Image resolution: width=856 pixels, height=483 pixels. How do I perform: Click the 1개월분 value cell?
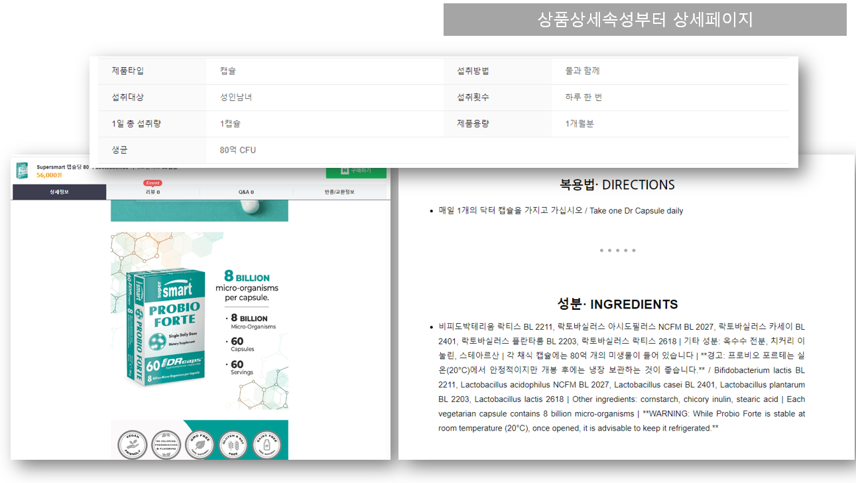tap(670, 124)
